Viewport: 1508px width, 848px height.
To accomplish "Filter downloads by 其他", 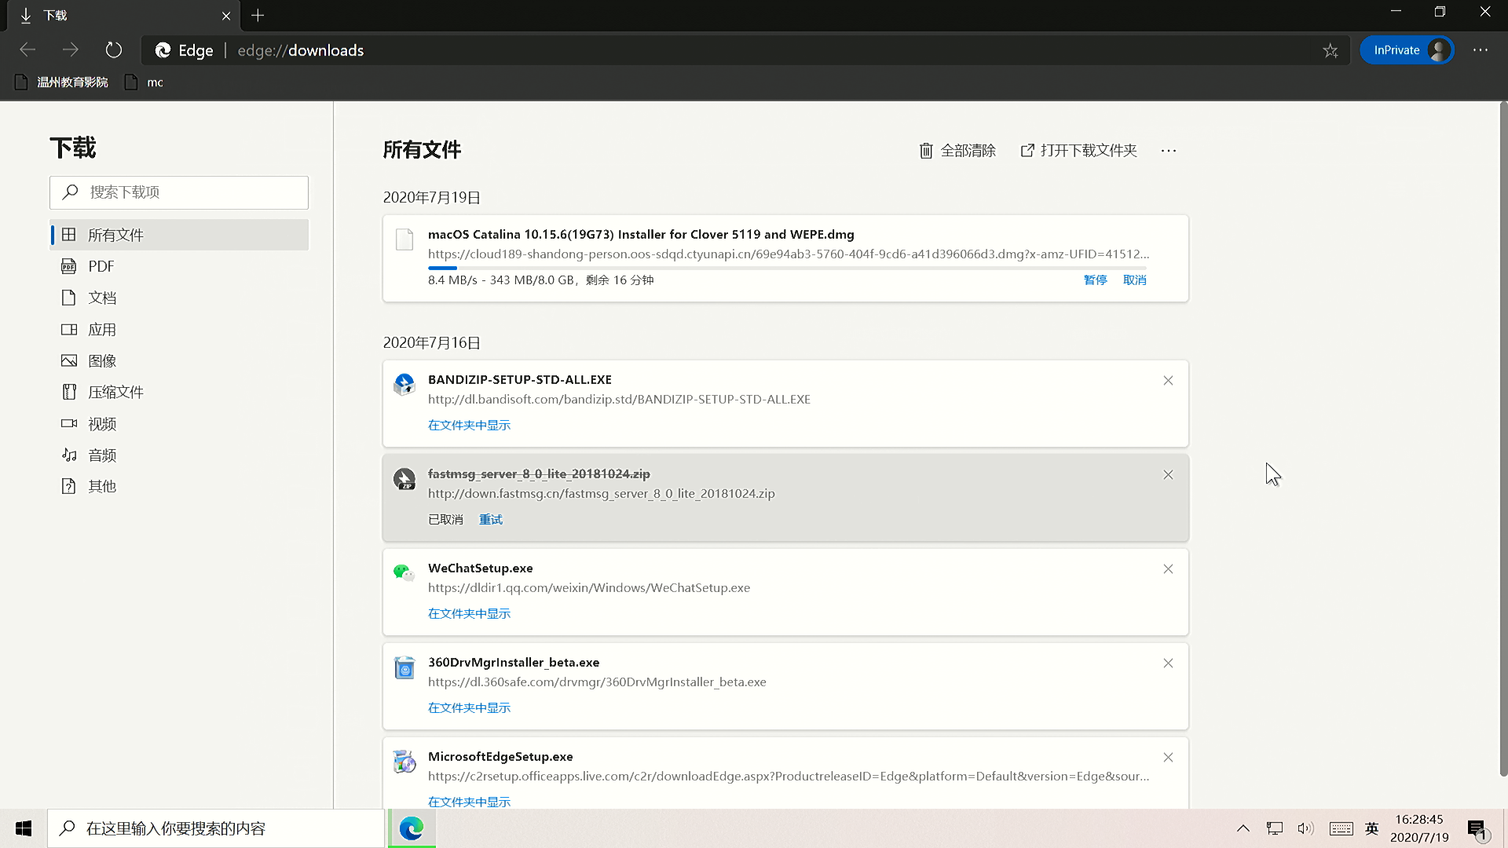I will (179, 486).
